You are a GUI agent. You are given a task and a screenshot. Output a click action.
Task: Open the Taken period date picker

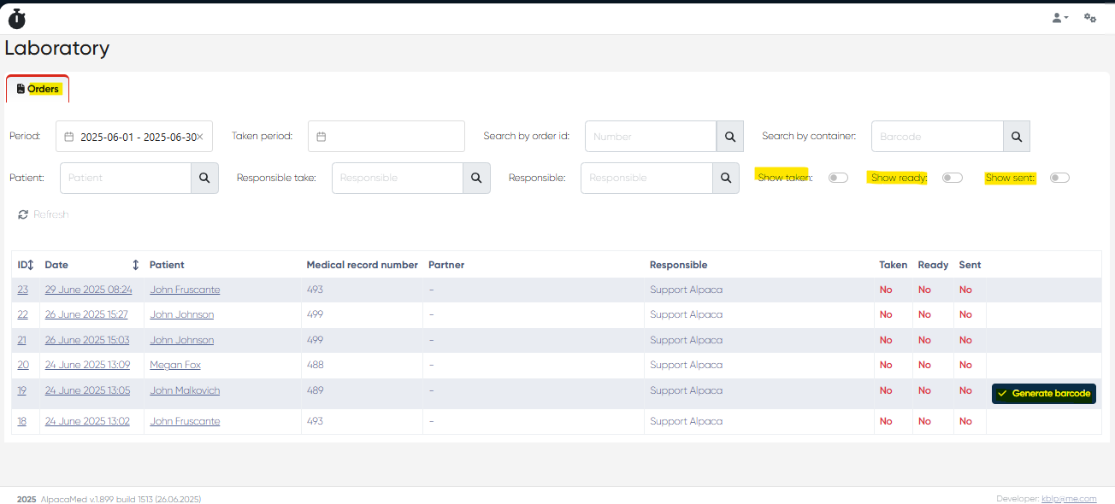click(x=386, y=137)
